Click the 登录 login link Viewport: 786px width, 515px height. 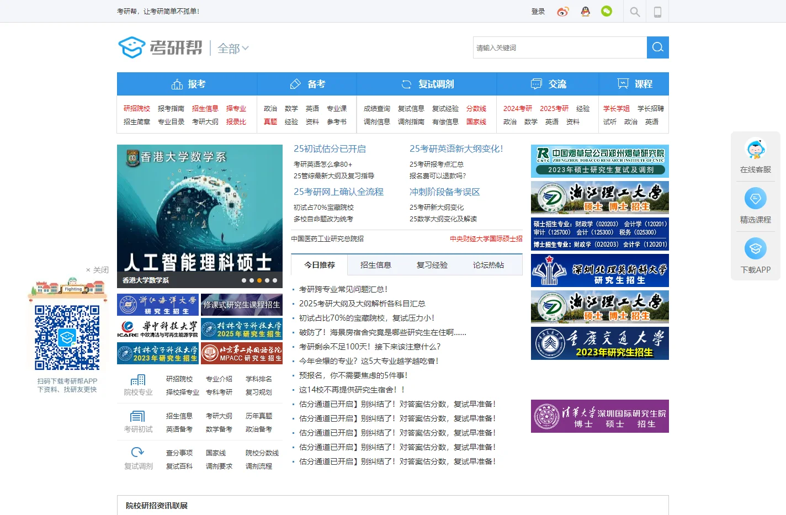(538, 12)
